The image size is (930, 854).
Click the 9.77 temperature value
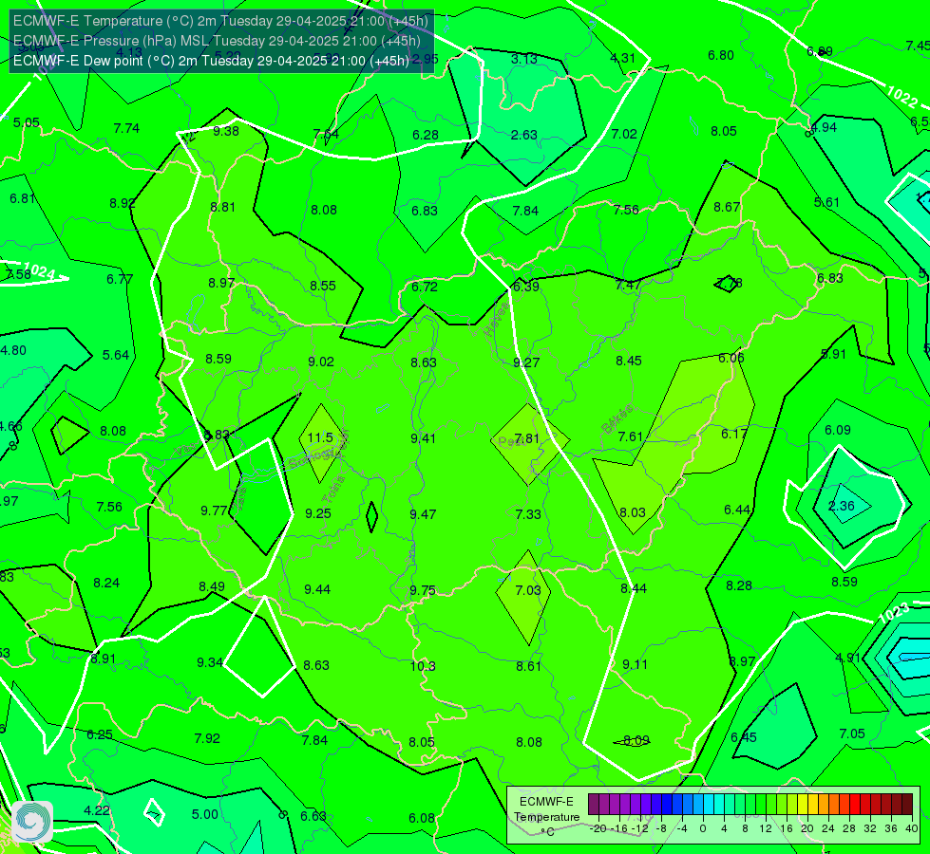point(214,511)
